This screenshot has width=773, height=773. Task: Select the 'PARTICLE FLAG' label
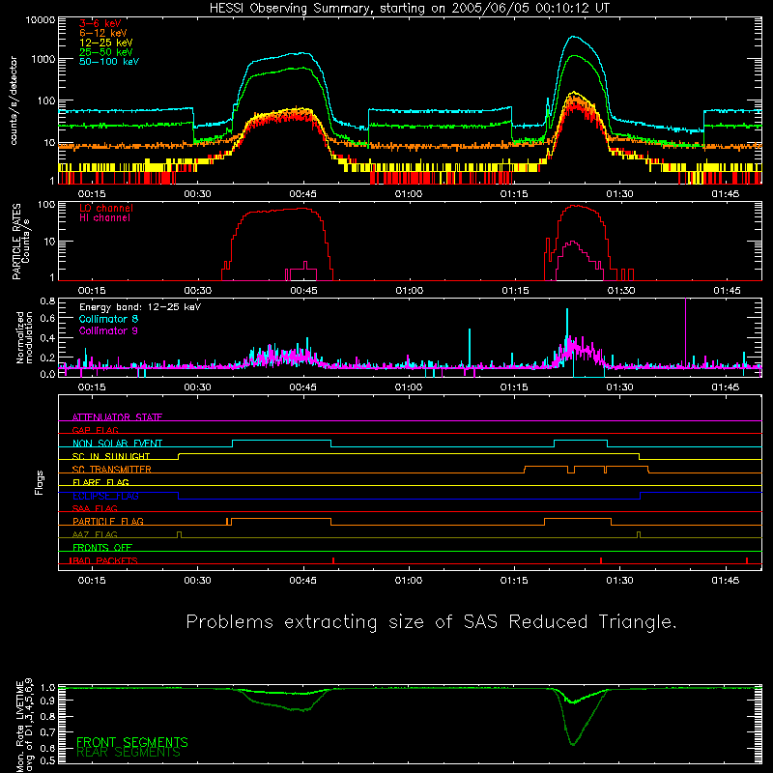(x=108, y=522)
